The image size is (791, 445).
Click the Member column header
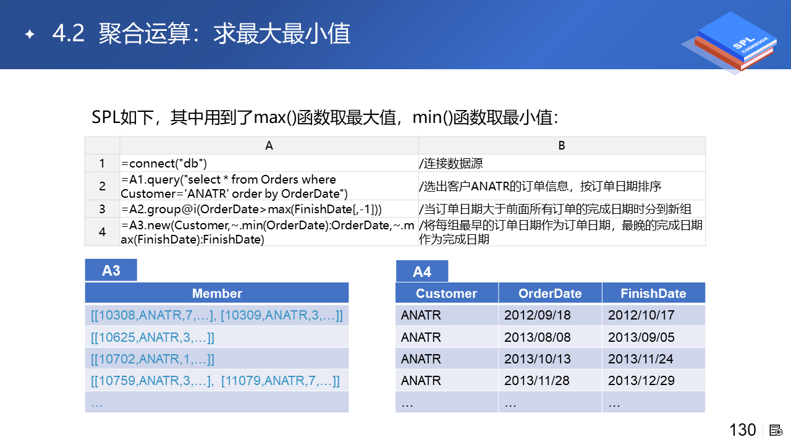point(217,293)
